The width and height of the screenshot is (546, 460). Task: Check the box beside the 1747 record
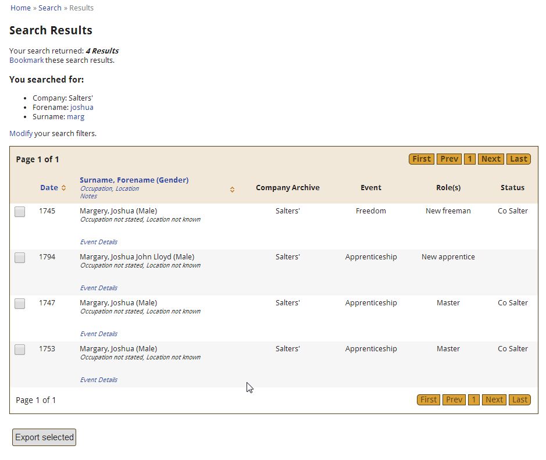(x=20, y=304)
